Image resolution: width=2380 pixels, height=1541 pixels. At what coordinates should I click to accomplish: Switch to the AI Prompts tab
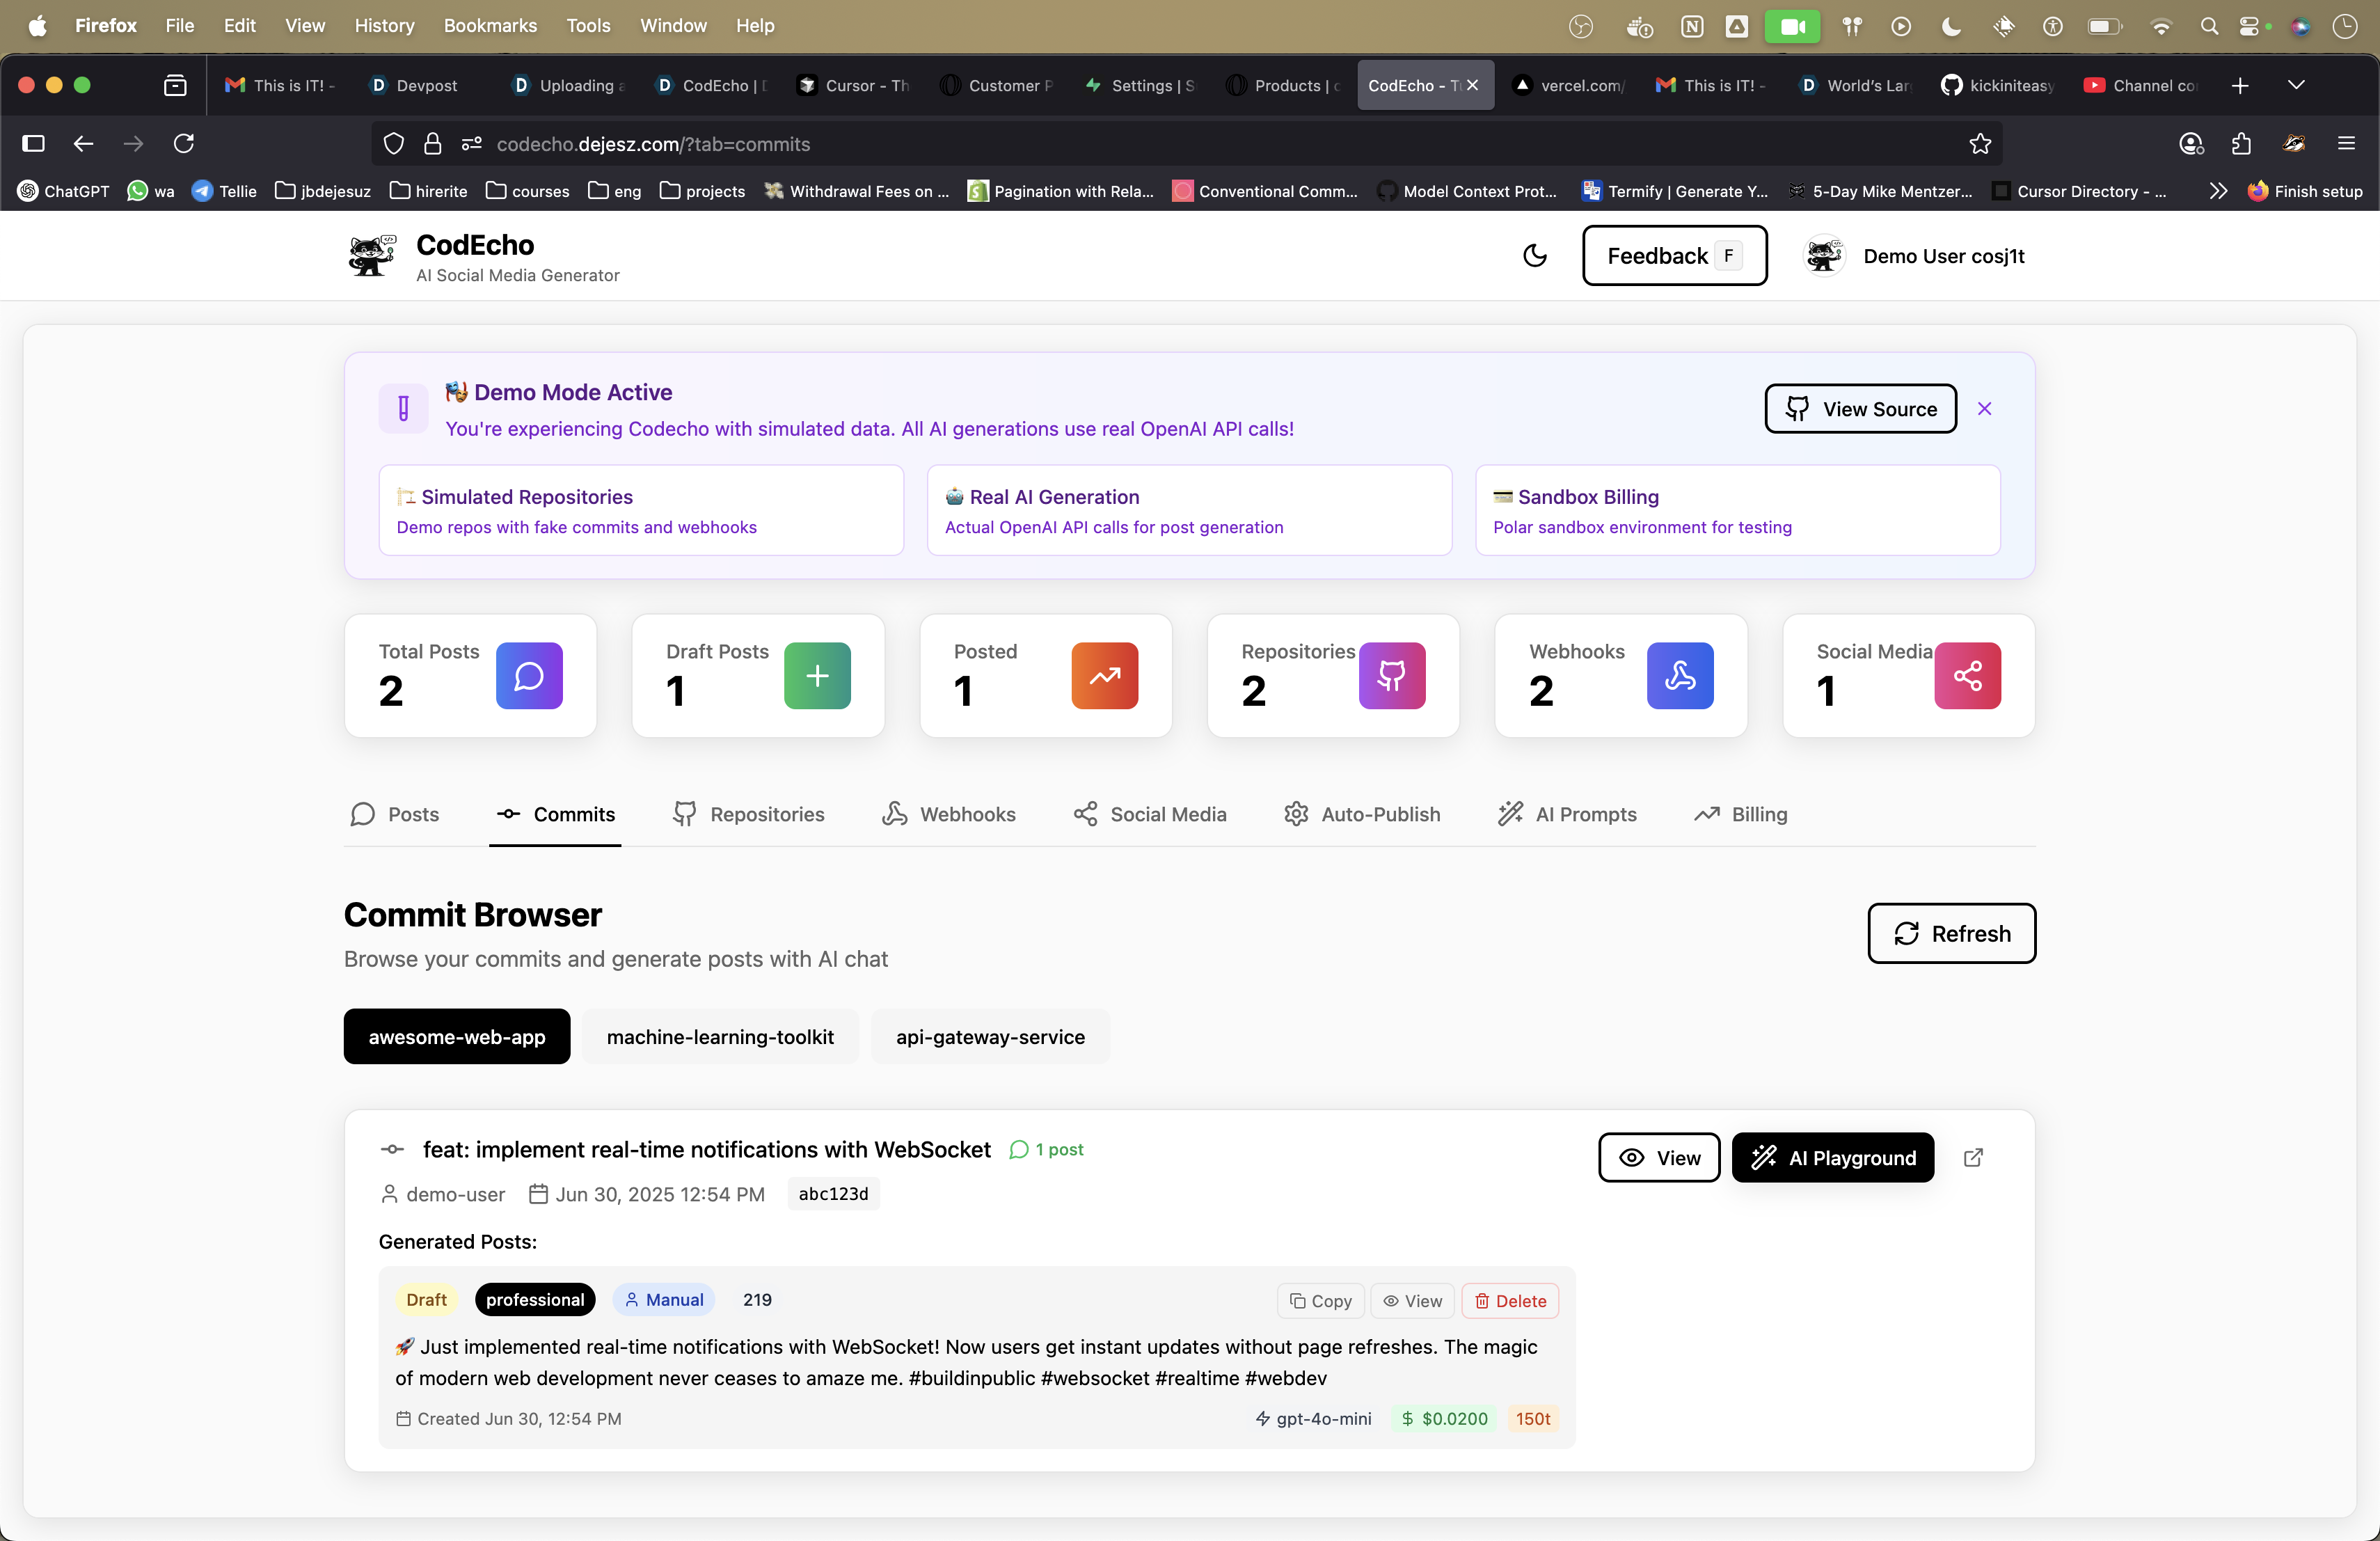pyautogui.click(x=1567, y=814)
